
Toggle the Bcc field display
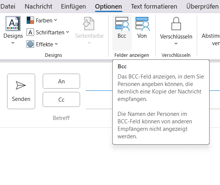(x=122, y=33)
